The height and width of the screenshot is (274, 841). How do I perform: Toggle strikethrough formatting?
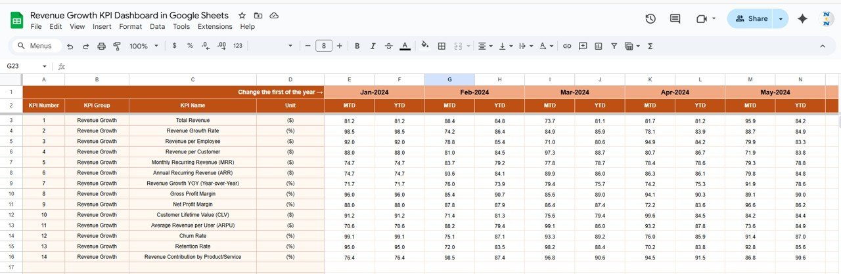pyautogui.click(x=389, y=46)
